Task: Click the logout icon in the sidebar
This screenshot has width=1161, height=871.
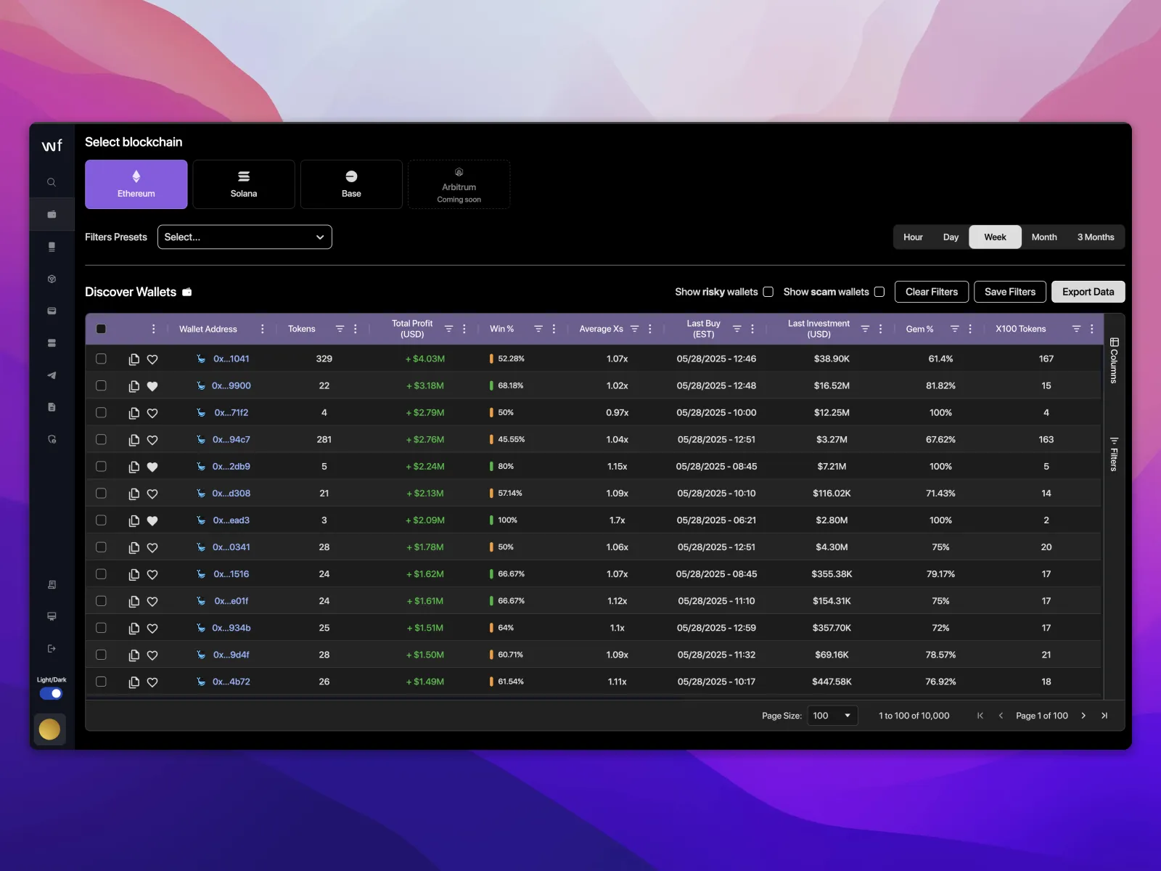Action: click(x=52, y=649)
